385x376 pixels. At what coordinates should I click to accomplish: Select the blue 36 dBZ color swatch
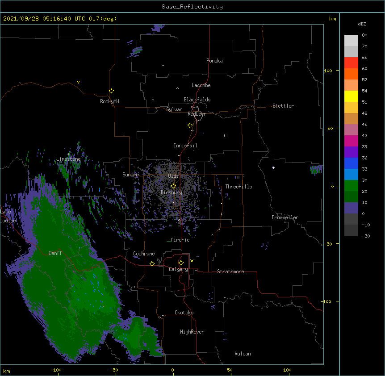[351, 163]
